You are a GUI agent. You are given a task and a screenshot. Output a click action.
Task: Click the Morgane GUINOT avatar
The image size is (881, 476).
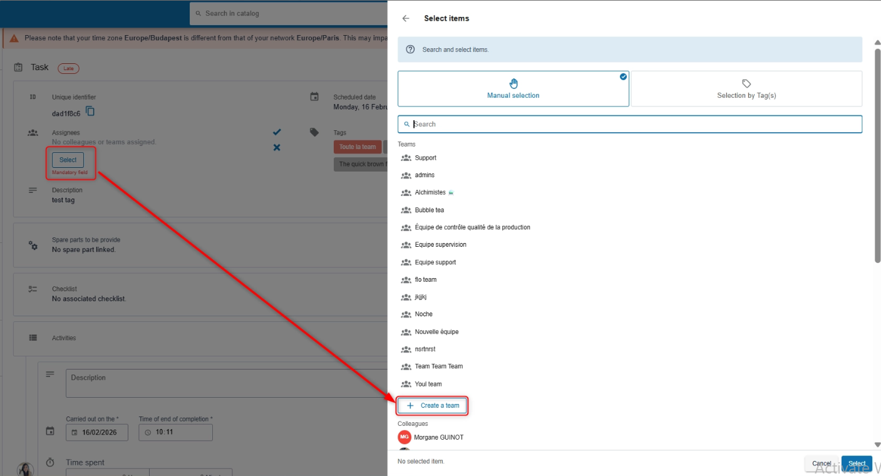(404, 437)
